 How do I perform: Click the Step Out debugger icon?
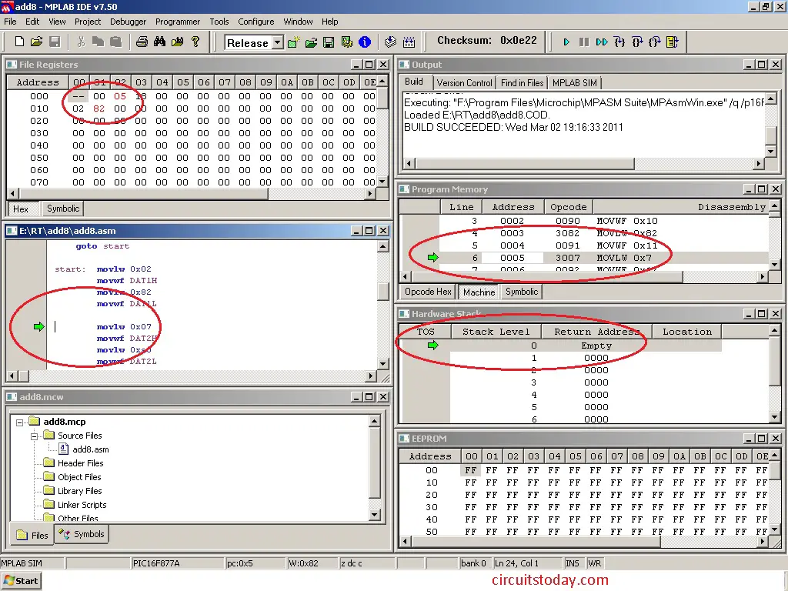click(x=654, y=42)
